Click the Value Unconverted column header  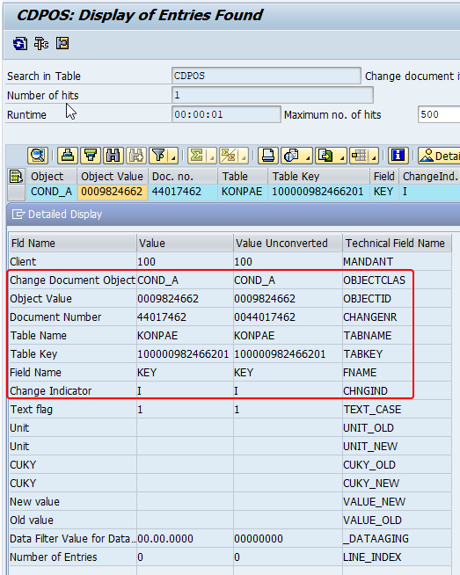pos(288,244)
